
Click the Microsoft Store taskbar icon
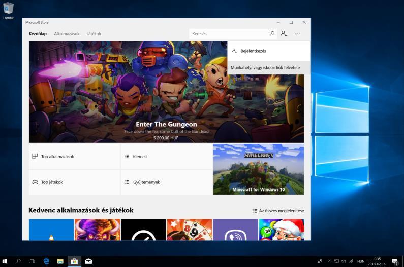pos(75,261)
